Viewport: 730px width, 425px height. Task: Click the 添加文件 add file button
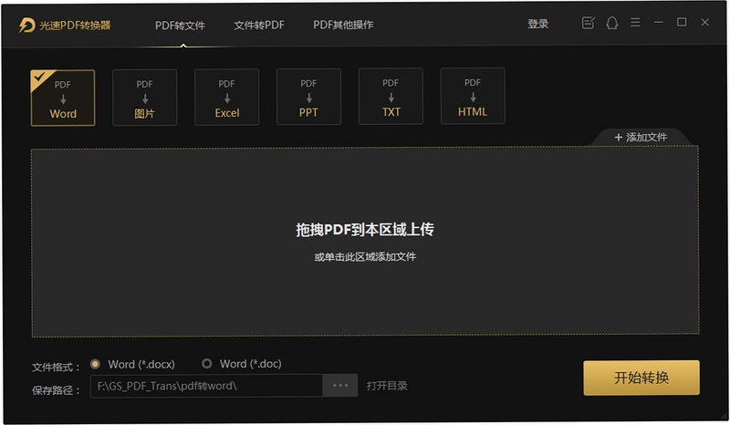pyautogui.click(x=641, y=137)
